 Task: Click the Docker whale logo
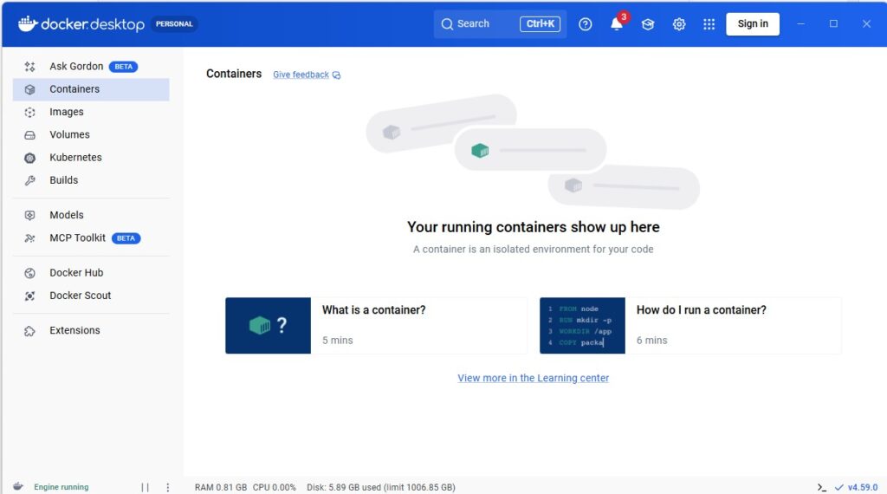(x=28, y=24)
